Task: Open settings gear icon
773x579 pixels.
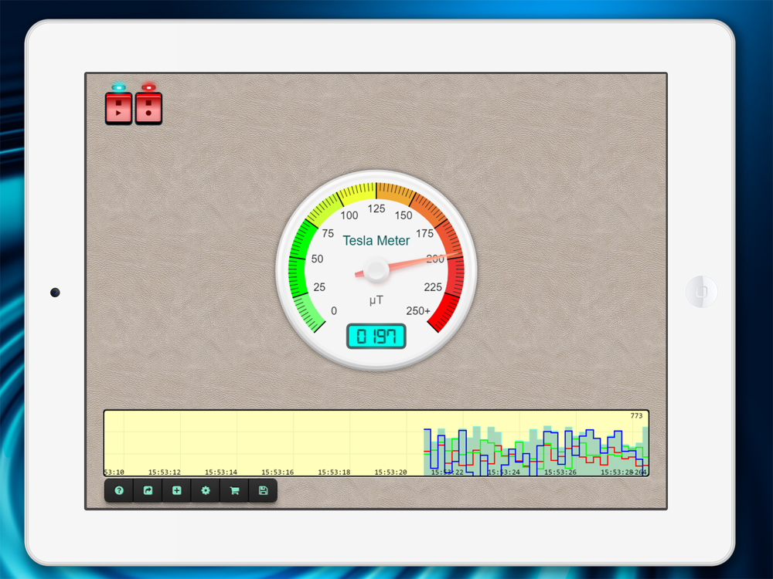Action: [x=206, y=490]
